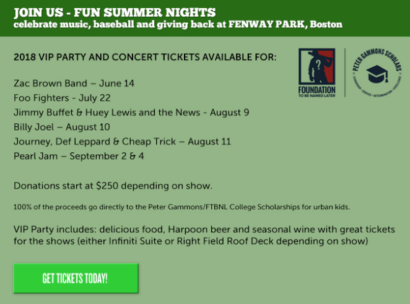The height and width of the screenshot is (304, 410).
Task: Select Jimmy Buffet & Huey Lewis August 9
Action: point(131,113)
